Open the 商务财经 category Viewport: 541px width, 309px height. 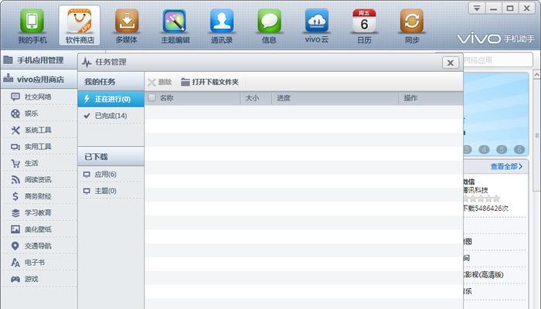click(x=39, y=196)
